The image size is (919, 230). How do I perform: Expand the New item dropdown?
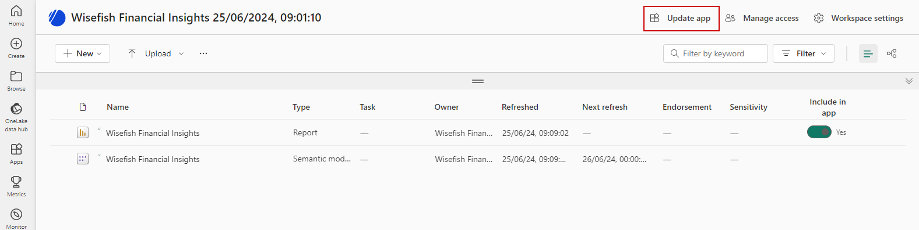point(82,53)
